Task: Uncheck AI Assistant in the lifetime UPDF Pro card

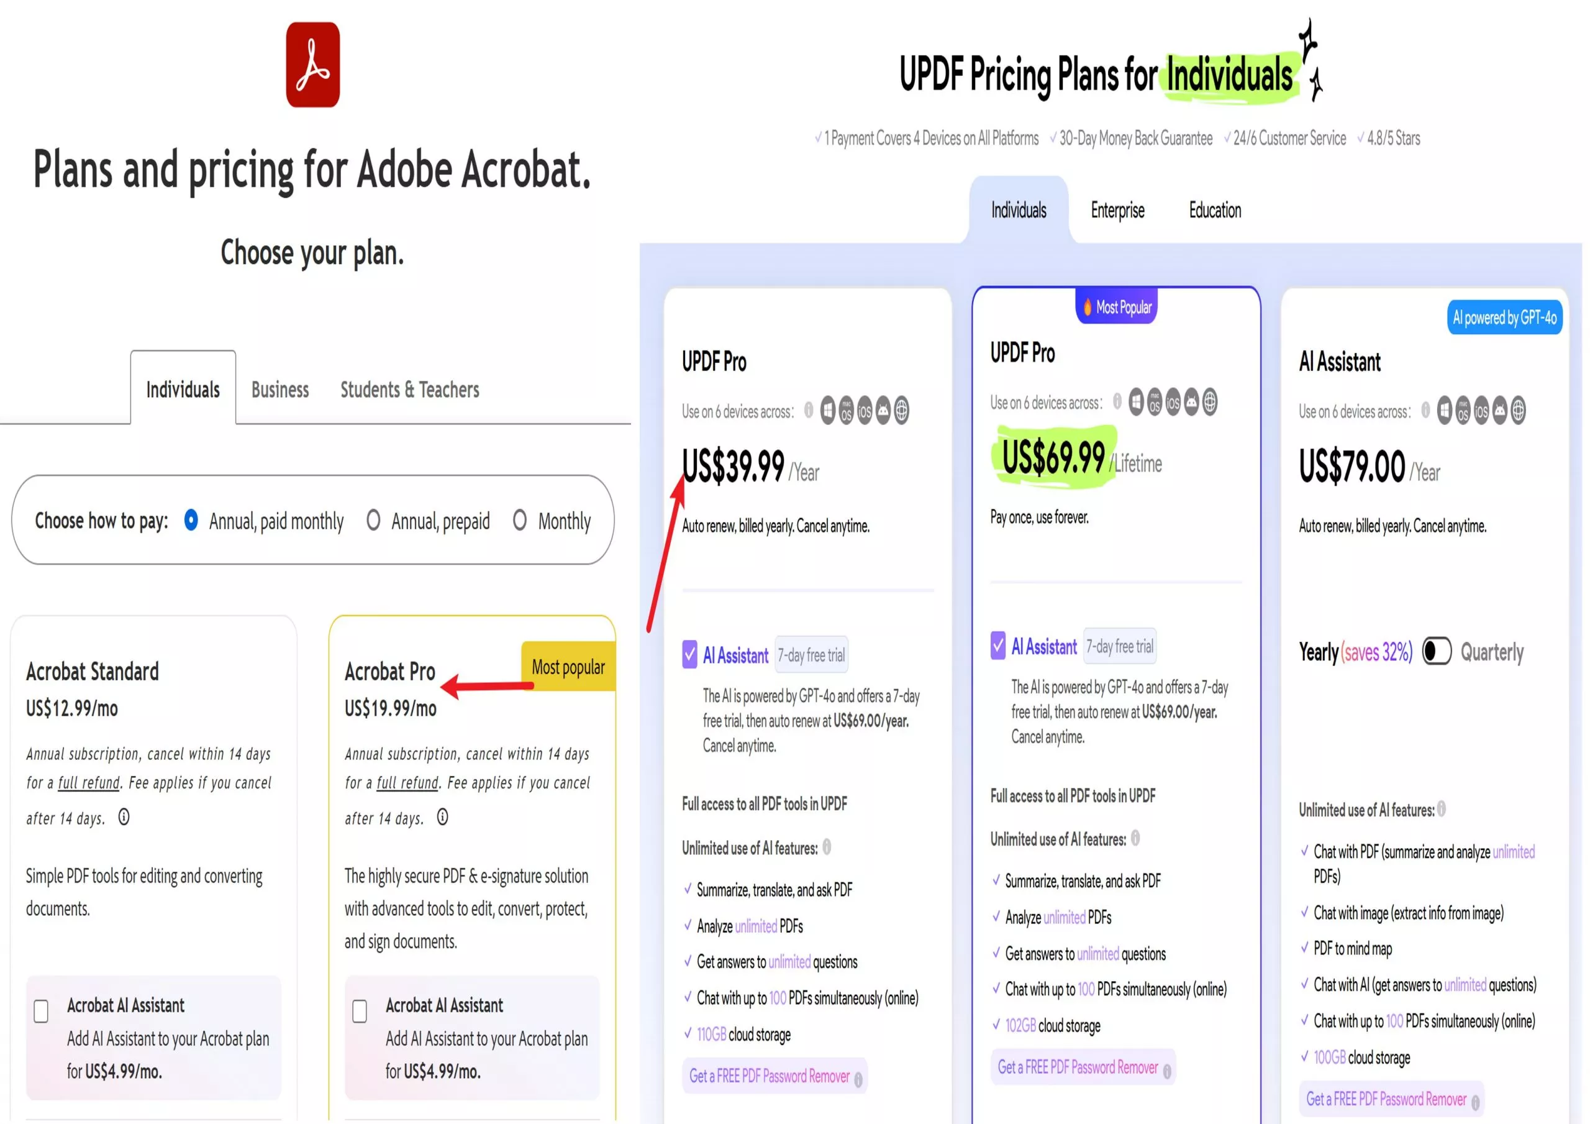Action: (998, 645)
